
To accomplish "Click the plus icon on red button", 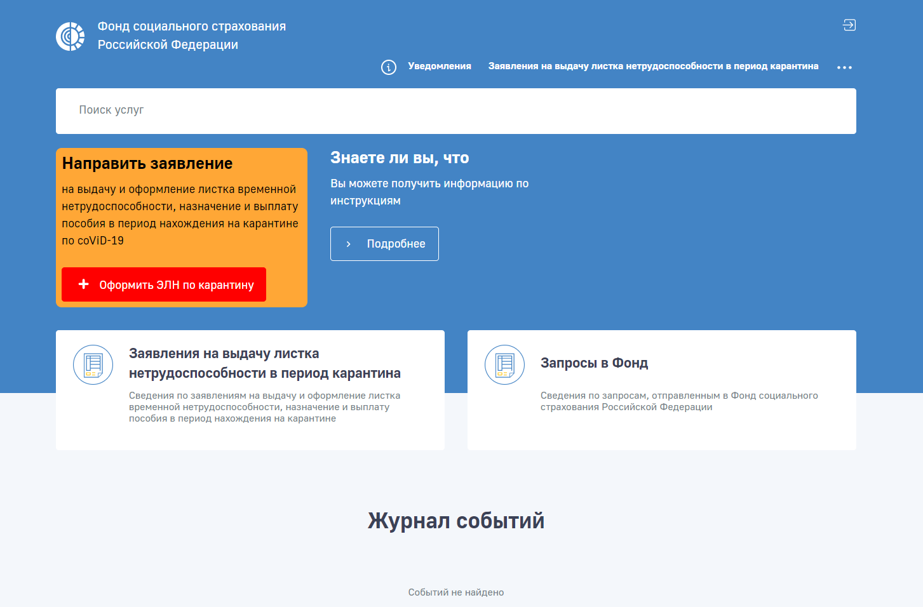I will point(83,284).
